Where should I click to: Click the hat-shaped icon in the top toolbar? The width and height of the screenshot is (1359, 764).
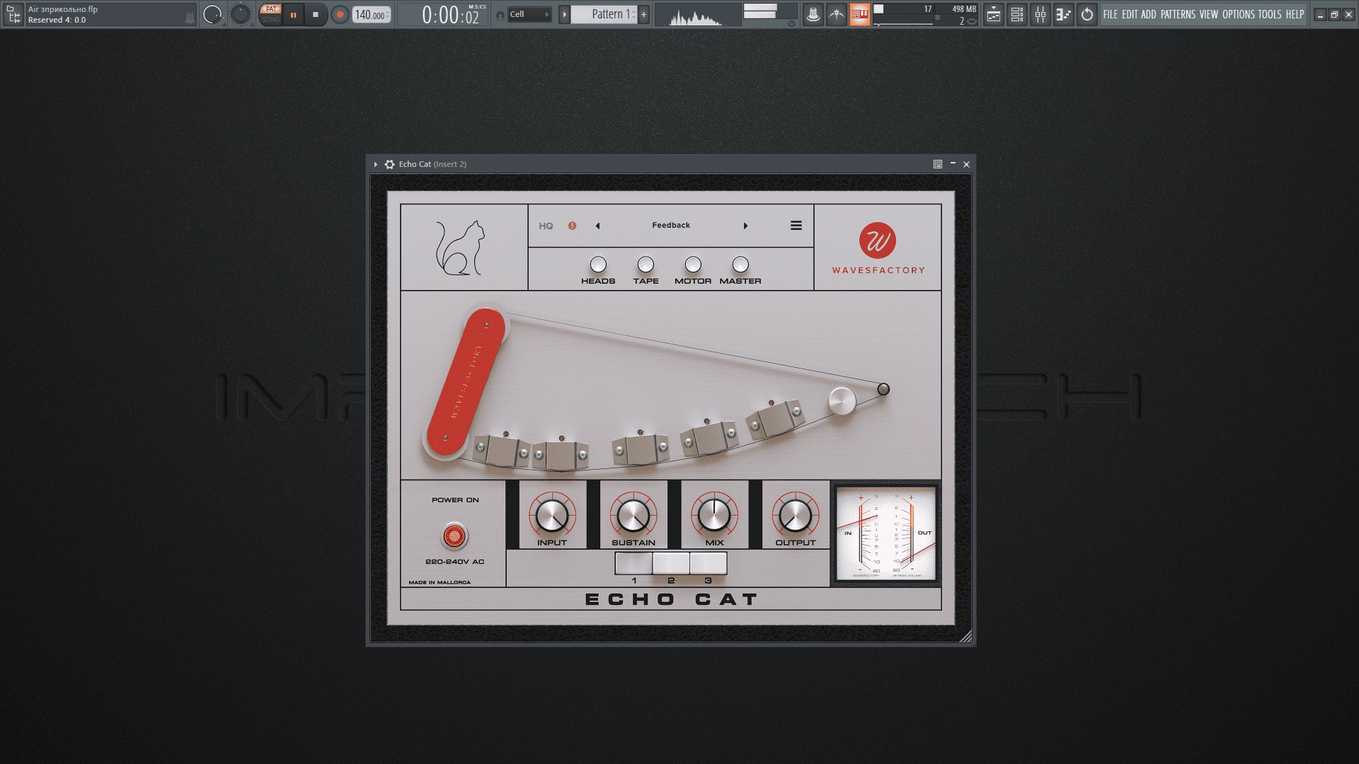(813, 14)
